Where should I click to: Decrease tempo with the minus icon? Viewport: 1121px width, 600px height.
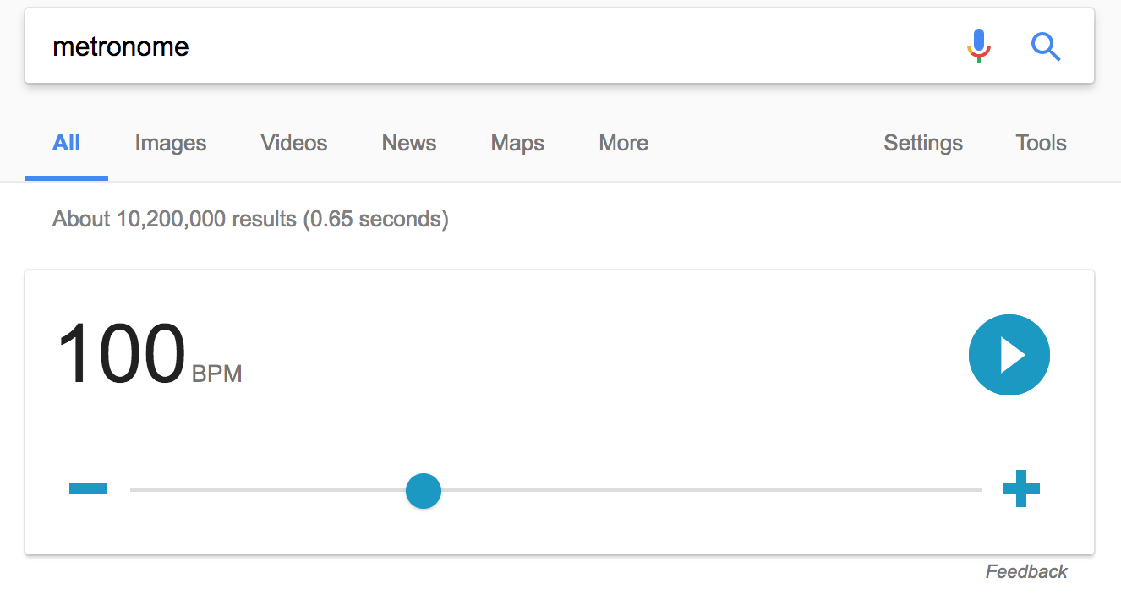point(88,488)
